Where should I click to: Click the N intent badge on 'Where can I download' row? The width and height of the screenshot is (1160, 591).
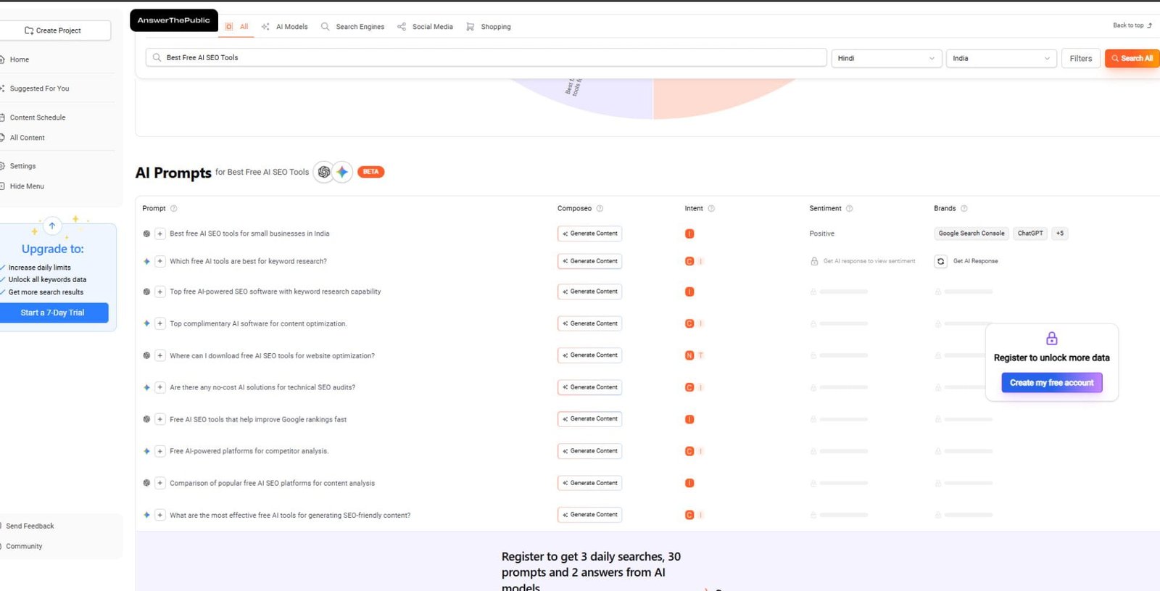click(x=689, y=355)
